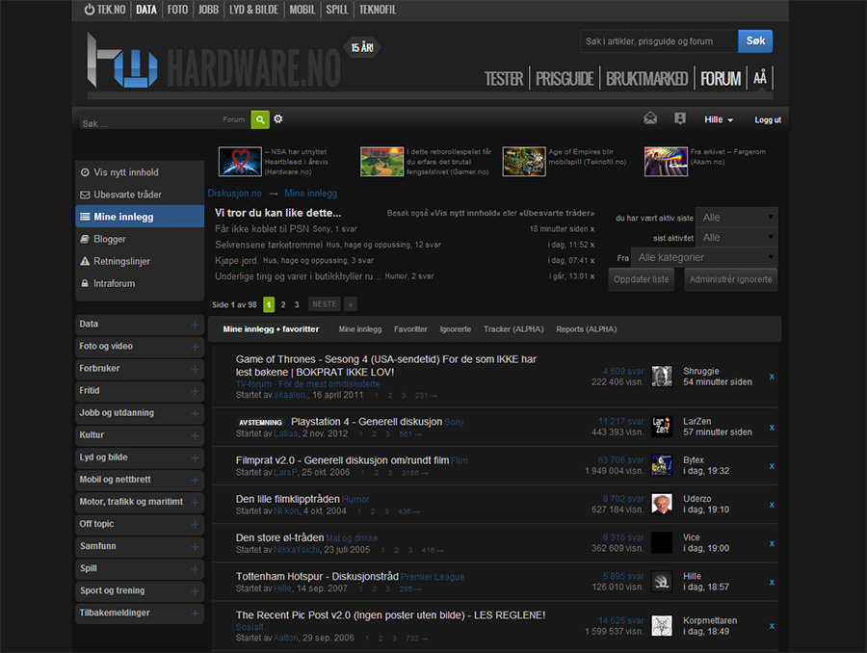This screenshot has width=867, height=653.
Task: Toggle text size with AÅ button
Action: [760, 78]
